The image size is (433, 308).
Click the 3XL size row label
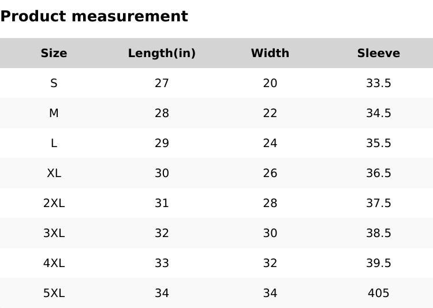54,233
